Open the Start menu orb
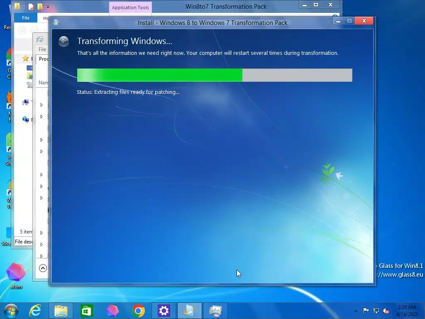The height and width of the screenshot is (319, 425). (x=11, y=311)
